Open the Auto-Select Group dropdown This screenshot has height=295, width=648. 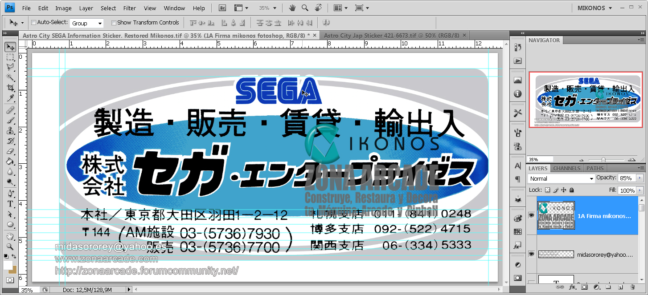click(x=99, y=22)
